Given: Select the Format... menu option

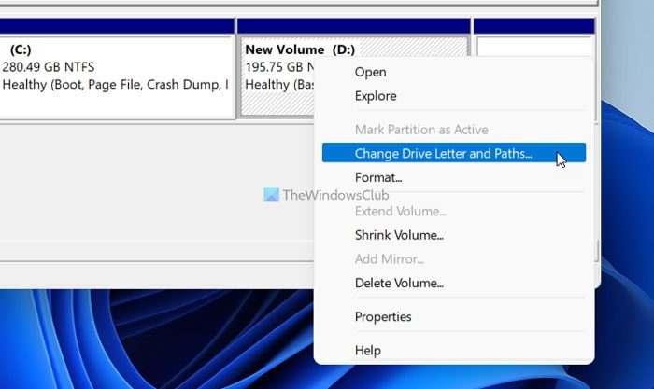Looking at the screenshot, I should [x=454, y=178].
